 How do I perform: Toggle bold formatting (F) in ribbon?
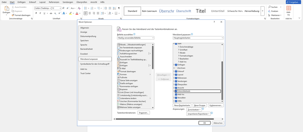click(36, 13)
